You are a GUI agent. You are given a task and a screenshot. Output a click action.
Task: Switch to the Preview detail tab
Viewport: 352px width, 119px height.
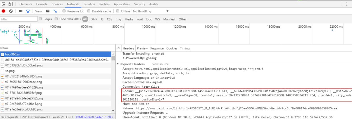pos(142,48)
